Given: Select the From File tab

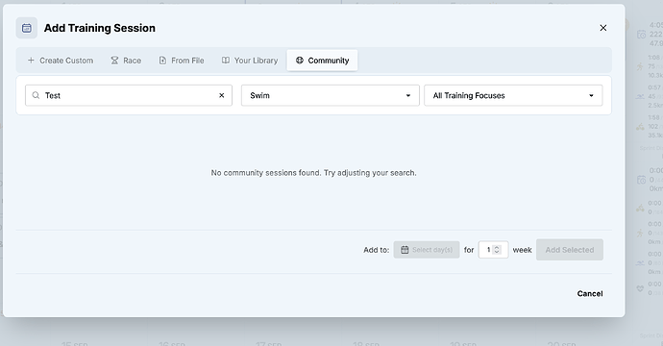Looking at the screenshot, I should 182,61.
